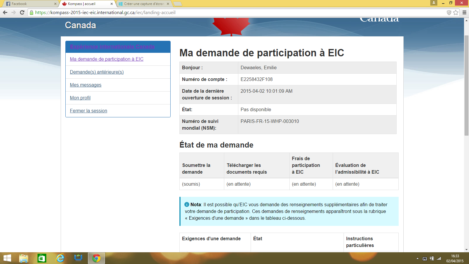469x264 pixels.
Task: Open Mon profil page
Action: (x=80, y=98)
